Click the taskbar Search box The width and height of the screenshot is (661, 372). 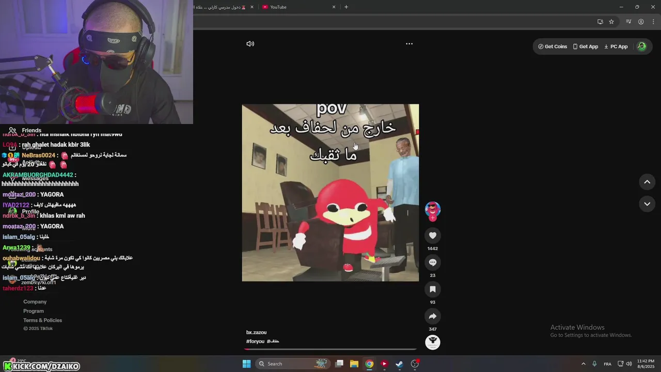pyautogui.click(x=293, y=364)
